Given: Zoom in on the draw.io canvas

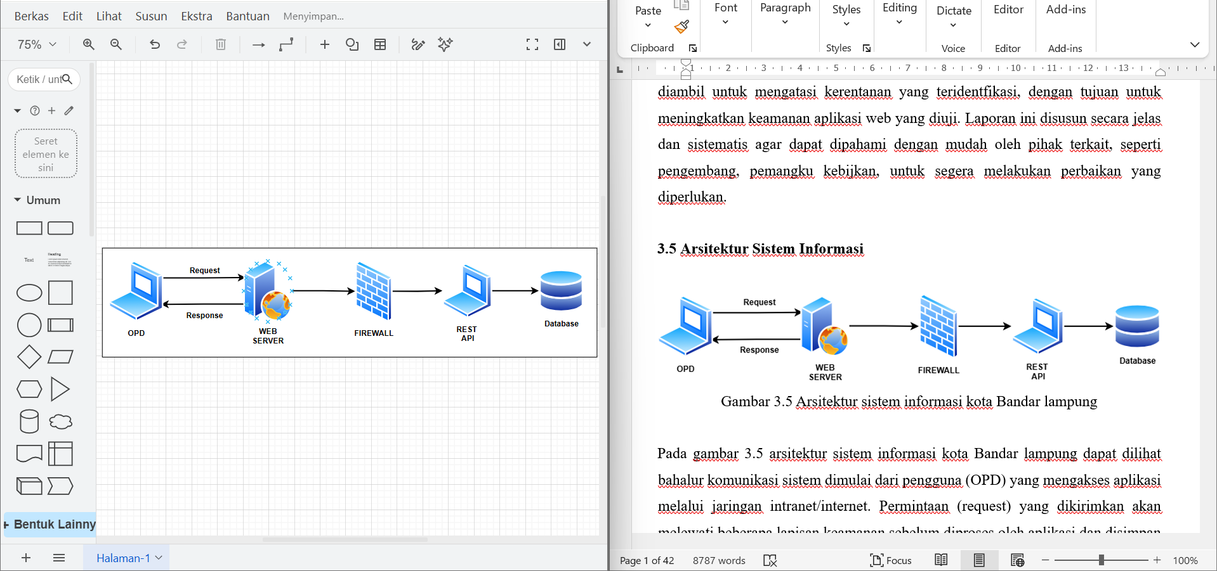Looking at the screenshot, I should [88, 44].
